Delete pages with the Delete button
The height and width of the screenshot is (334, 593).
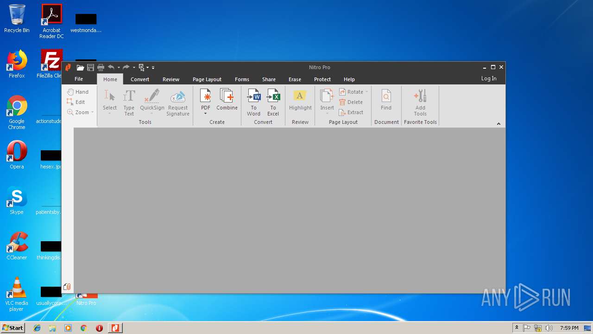tap(351, 102)
